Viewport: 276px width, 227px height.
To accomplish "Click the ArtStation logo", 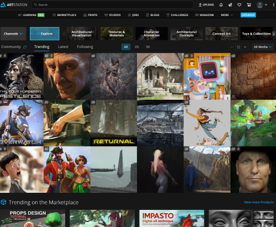I will pos(14,4).
